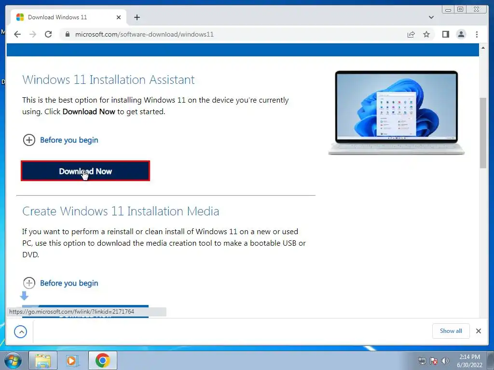Image resolution: width=494 pixels, height=370 pixels.
Task: Reload the page with the refresh icon
Action: (x=48, y=34)
